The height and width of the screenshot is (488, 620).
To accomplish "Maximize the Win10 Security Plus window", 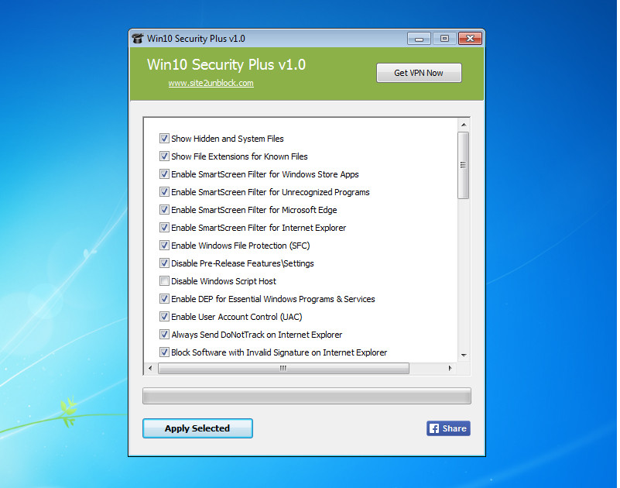I will pyautogui.click(x=444, y=39).
